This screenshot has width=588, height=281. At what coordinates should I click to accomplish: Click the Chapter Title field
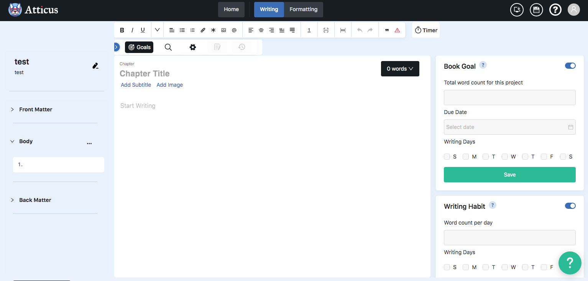[145, 73]
